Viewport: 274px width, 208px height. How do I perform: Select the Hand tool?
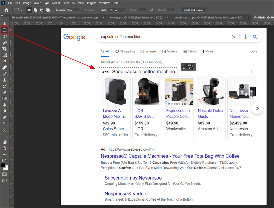click(5, 142)
